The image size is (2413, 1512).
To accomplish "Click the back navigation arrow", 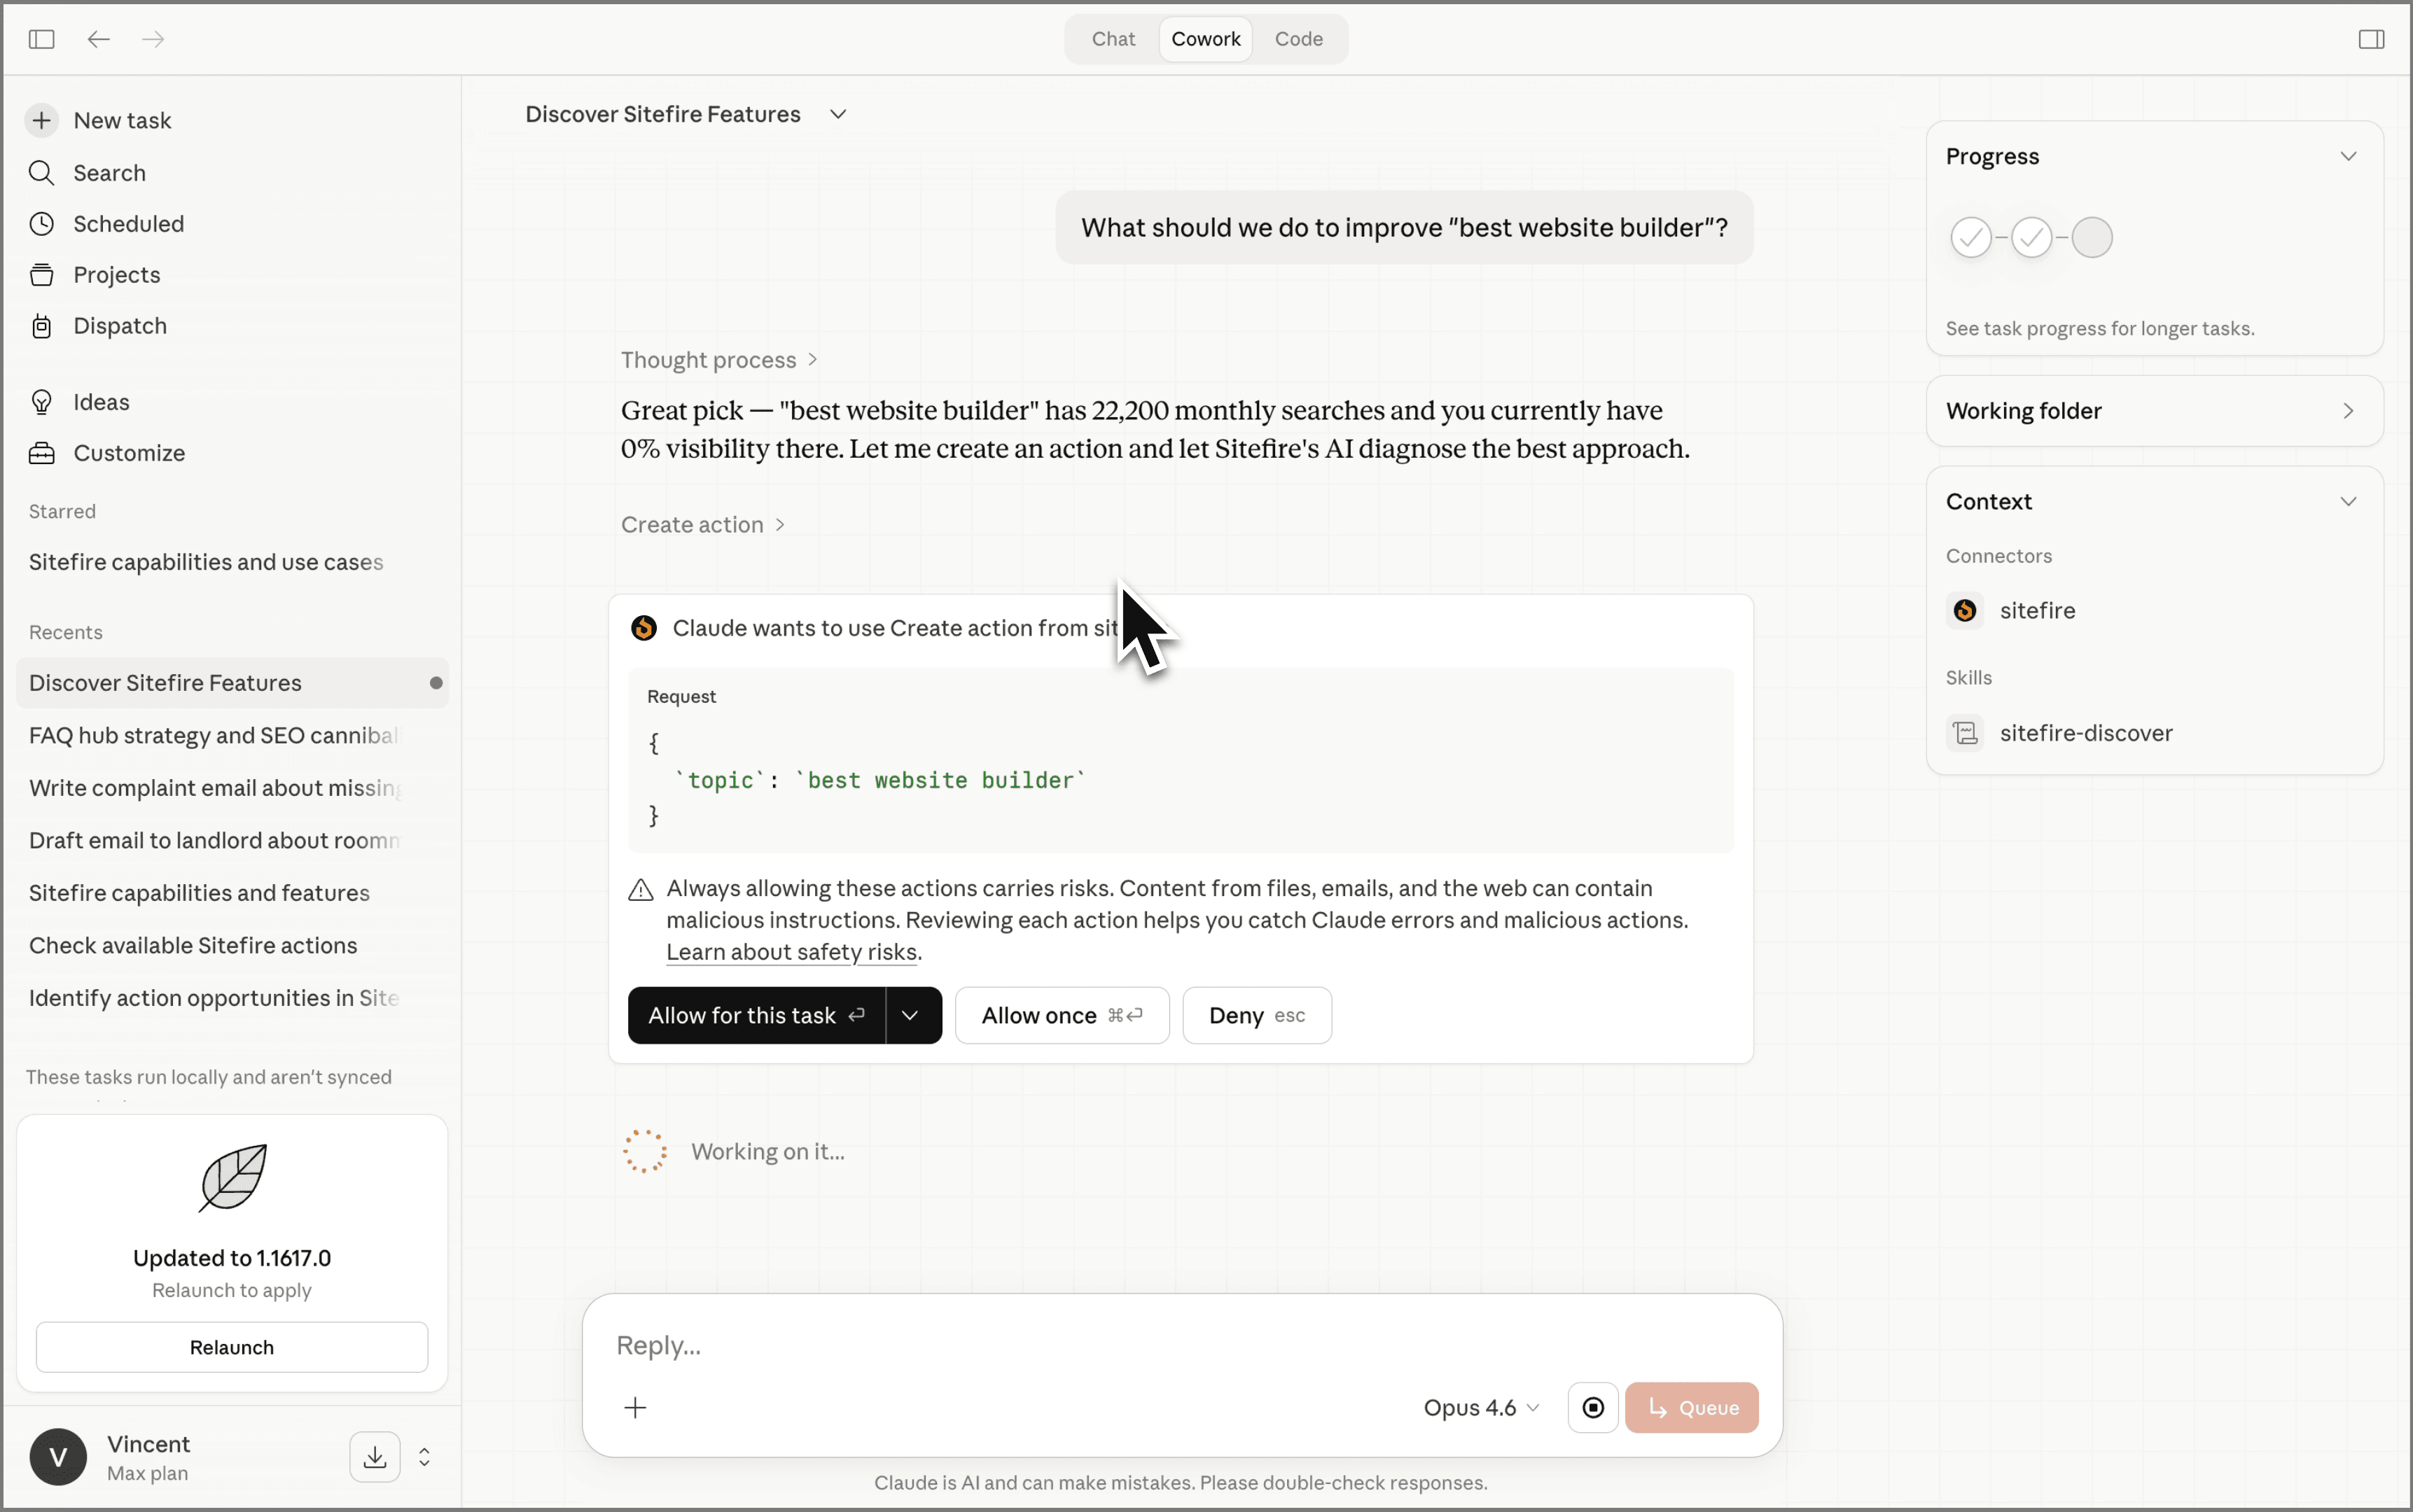I will point(98,39).
